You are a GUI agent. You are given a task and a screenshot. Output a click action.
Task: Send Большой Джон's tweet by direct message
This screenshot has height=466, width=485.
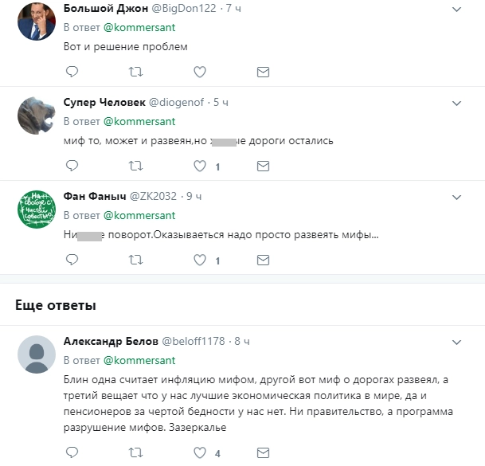(x=263, y=72)
